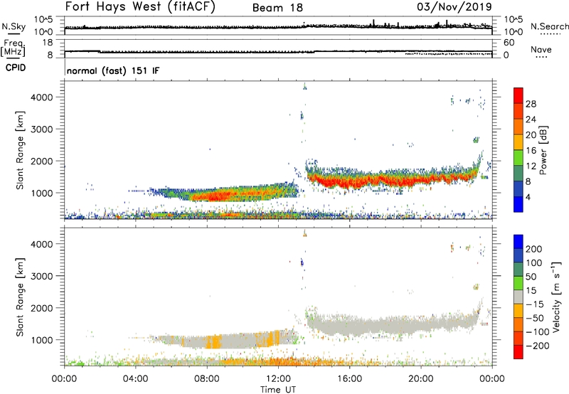Click the date "03/Nov/2019"
Viewport: 569px width, 394px height.
tap(454, 7)
